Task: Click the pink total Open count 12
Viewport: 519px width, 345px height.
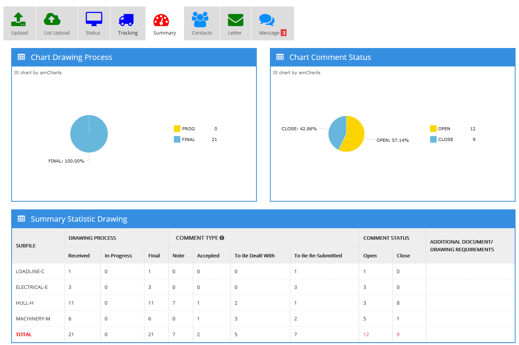Action: tap(366, 334)
